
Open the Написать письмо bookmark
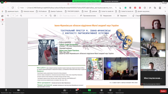[x=28, y=11]
